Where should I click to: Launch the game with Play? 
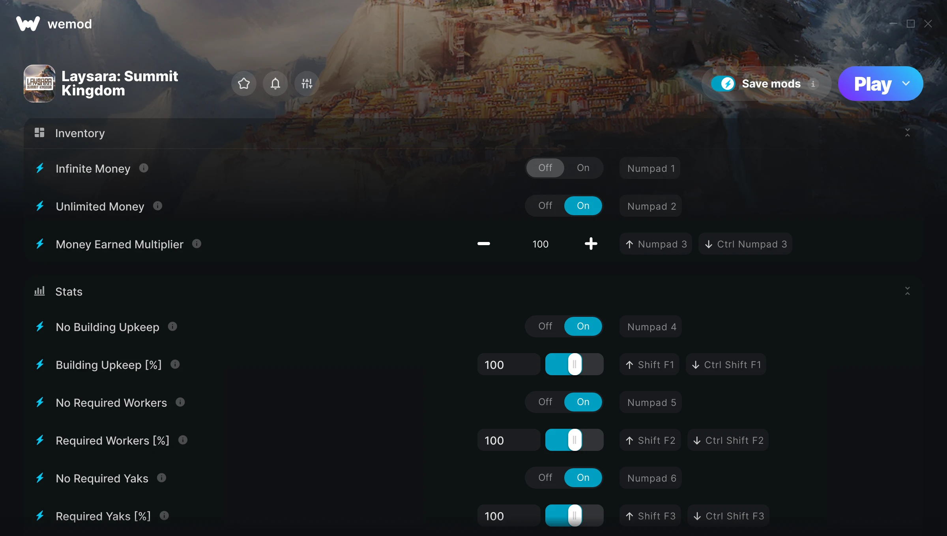point(873,84)
